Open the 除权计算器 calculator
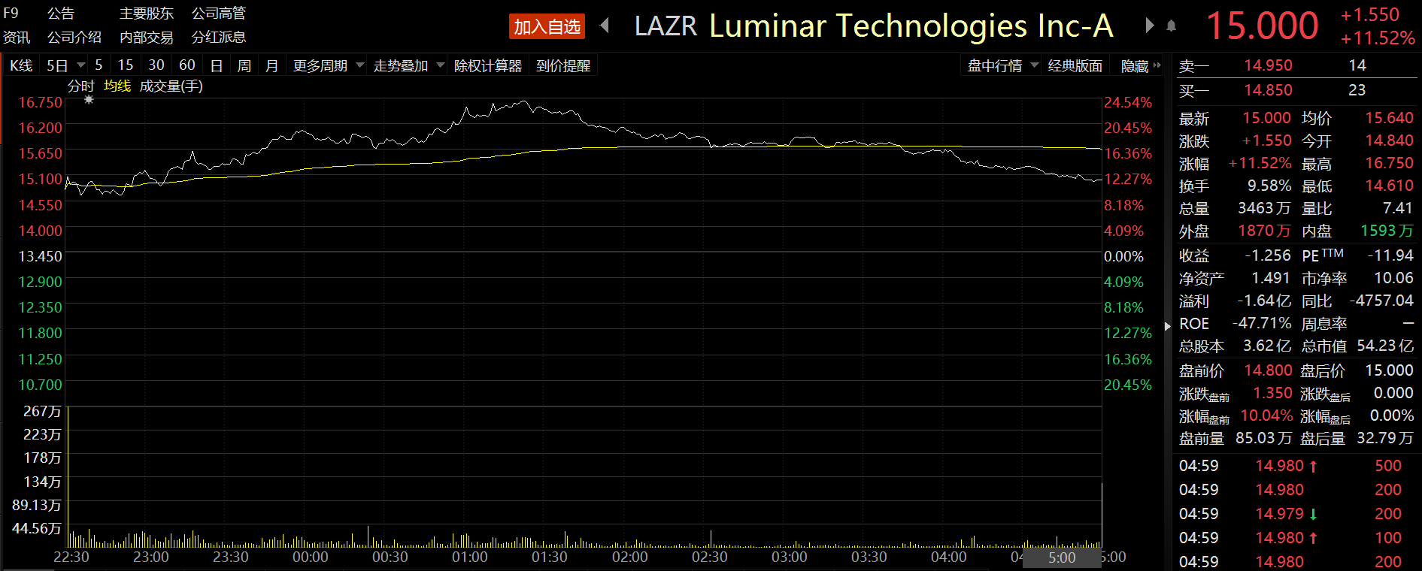This screenshot has height=571, width=1422. tap(488, 65)
